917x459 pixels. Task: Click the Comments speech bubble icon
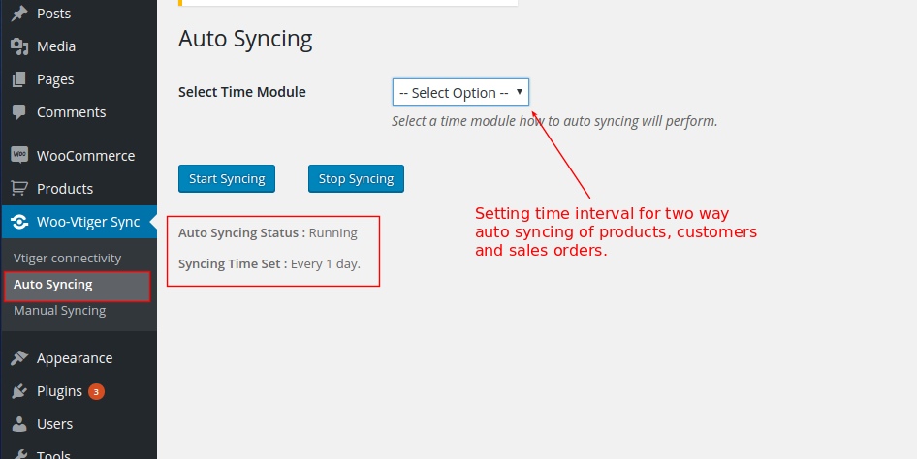[19, 112]
